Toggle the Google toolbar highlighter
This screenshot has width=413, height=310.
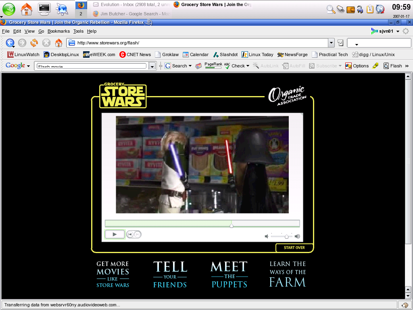pyautogui.click(x=375, y=66)
